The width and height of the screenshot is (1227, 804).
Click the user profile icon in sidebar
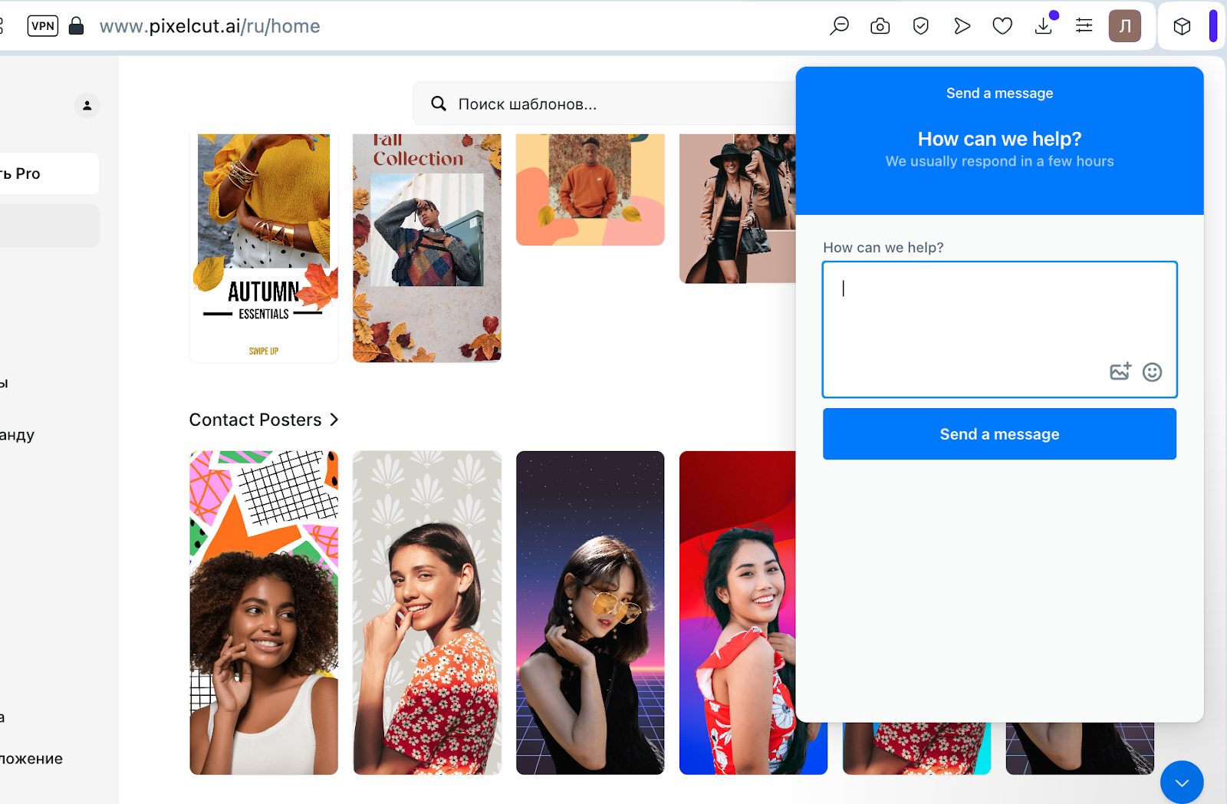87,105
